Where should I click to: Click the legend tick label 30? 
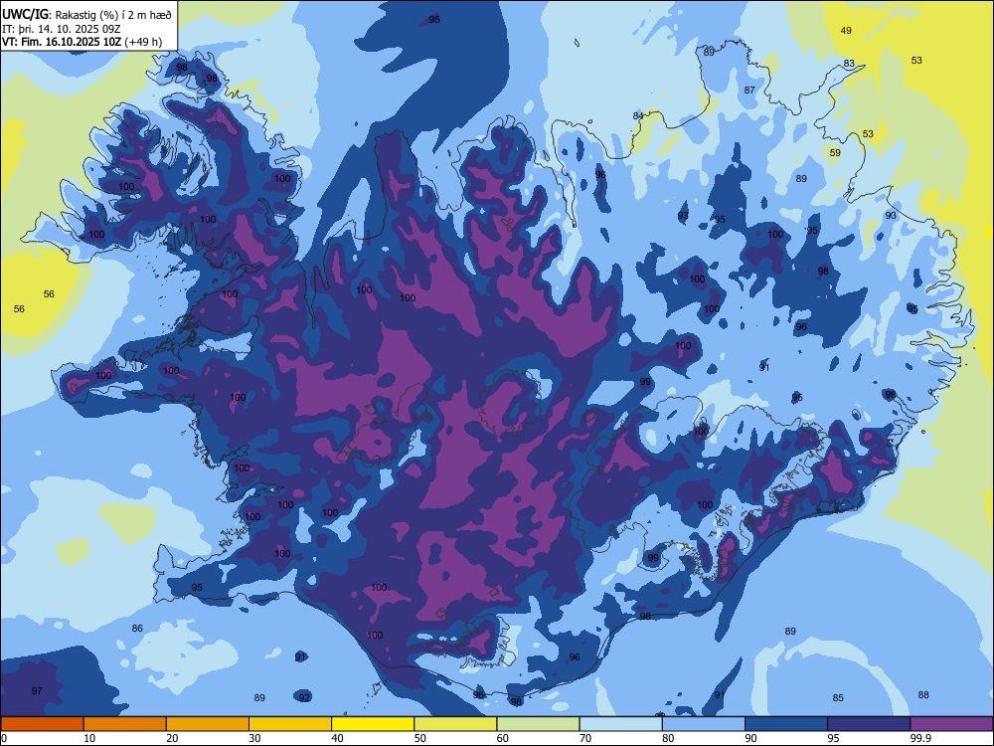point(254,738)
